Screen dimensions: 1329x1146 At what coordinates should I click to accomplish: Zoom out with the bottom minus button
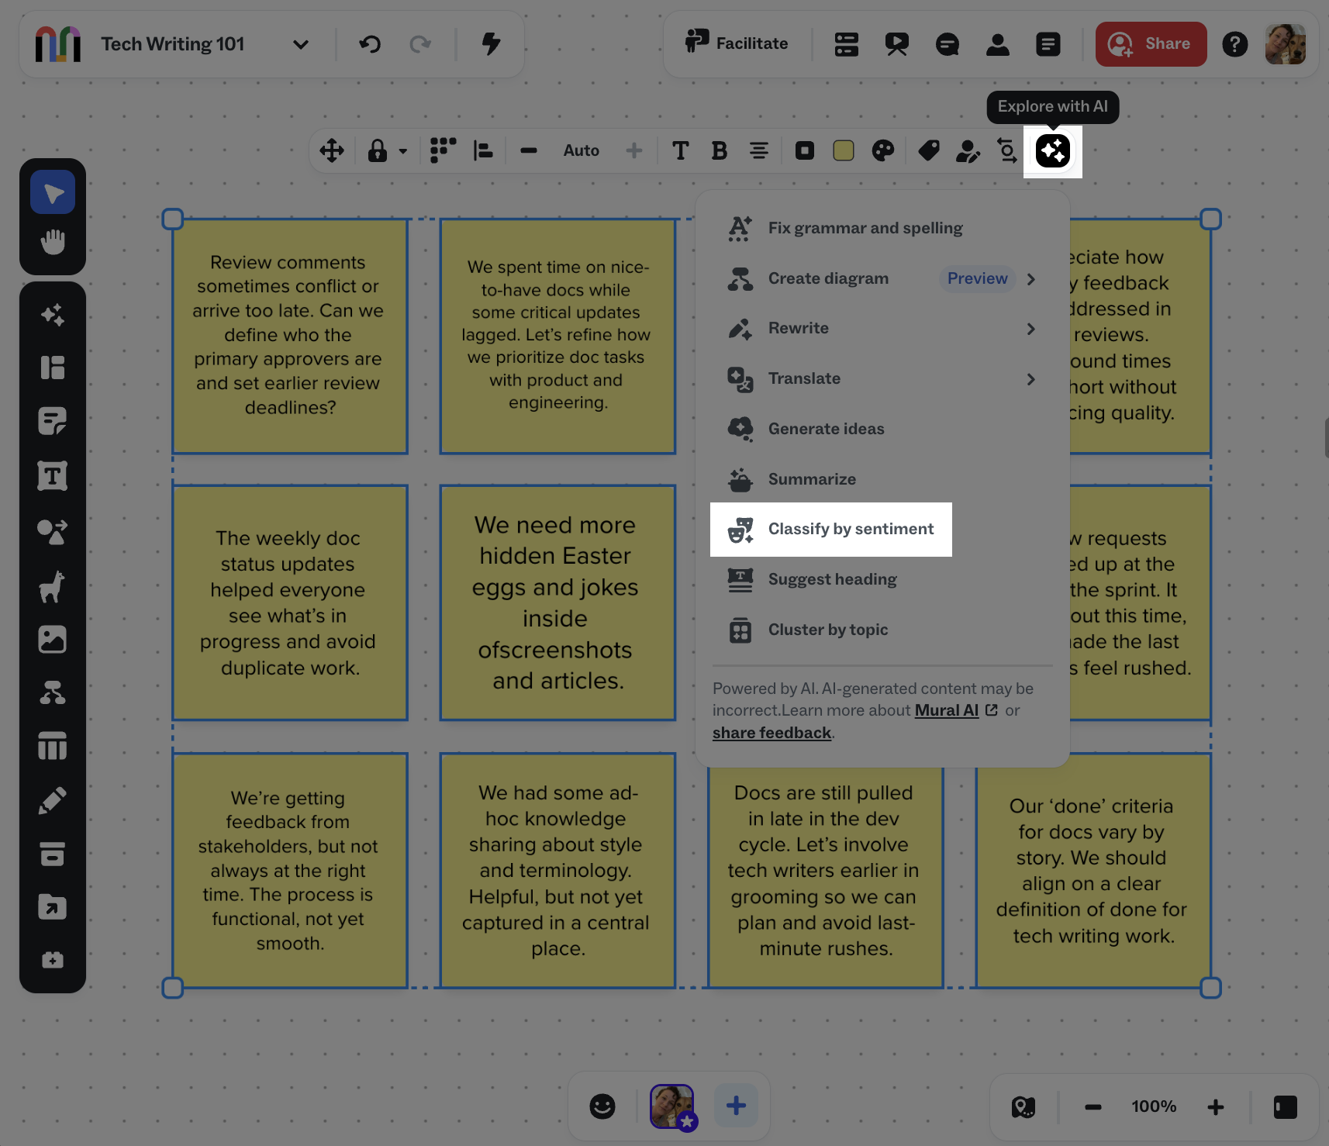pos(1093,1107)
